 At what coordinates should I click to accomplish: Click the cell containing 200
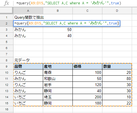87,97
